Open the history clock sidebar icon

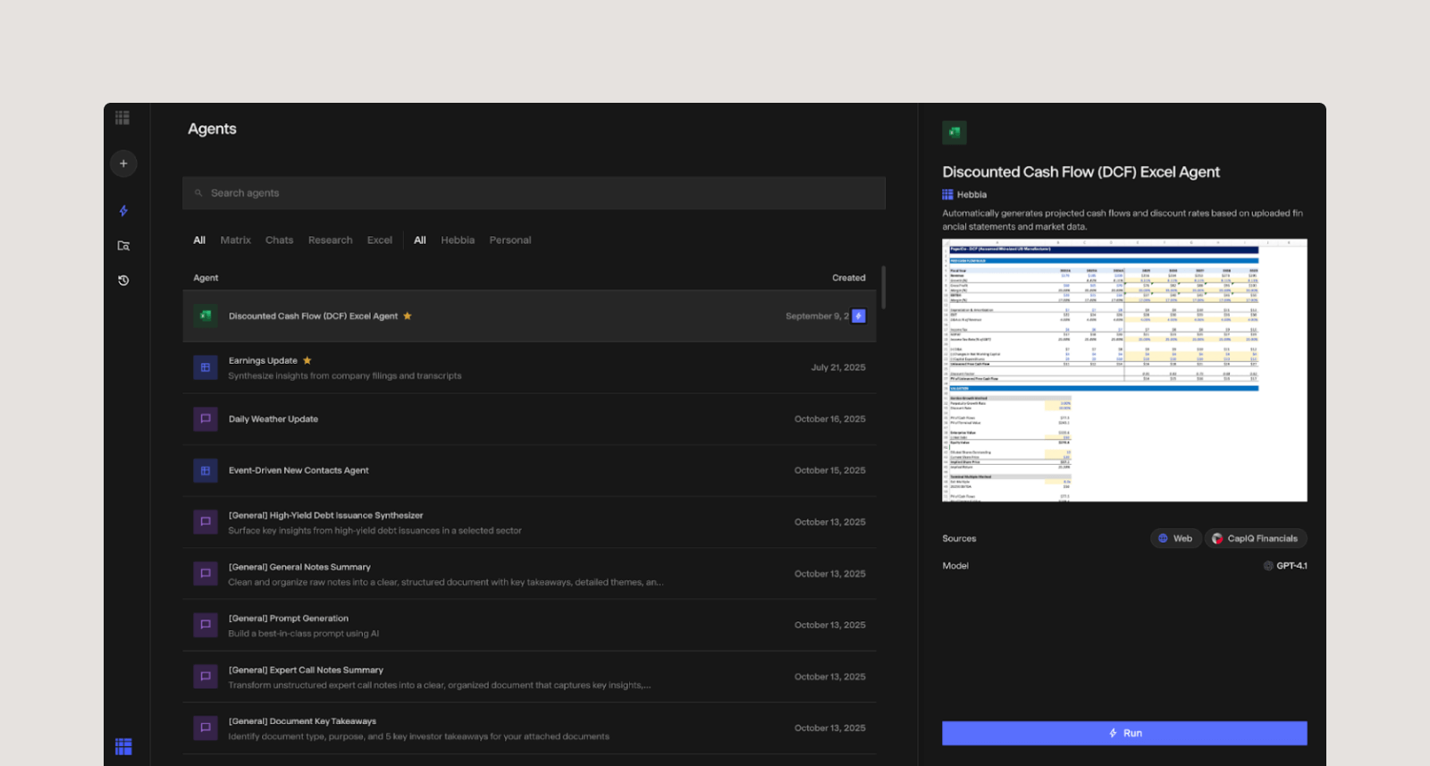click(123, 281)
